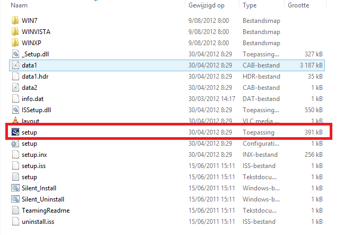Screen dimensions: 344x235
Task: Select the file name data1.hdr
Action: [x=35, y=77]
